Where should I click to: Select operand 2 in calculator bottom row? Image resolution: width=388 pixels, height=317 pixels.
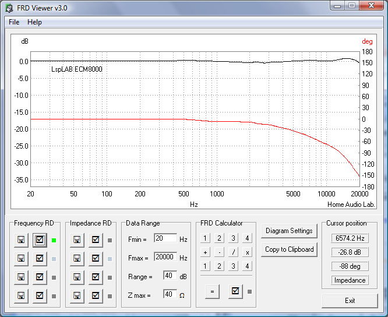(219, 266)
